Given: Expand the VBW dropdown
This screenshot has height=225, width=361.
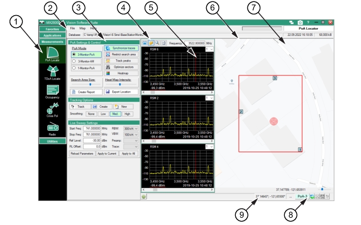Looking at the screenshot, I should tap(131, 134).
